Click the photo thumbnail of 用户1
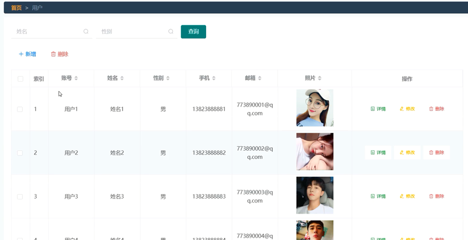This screenshot has width=468, height=240. tap(315, 108)
